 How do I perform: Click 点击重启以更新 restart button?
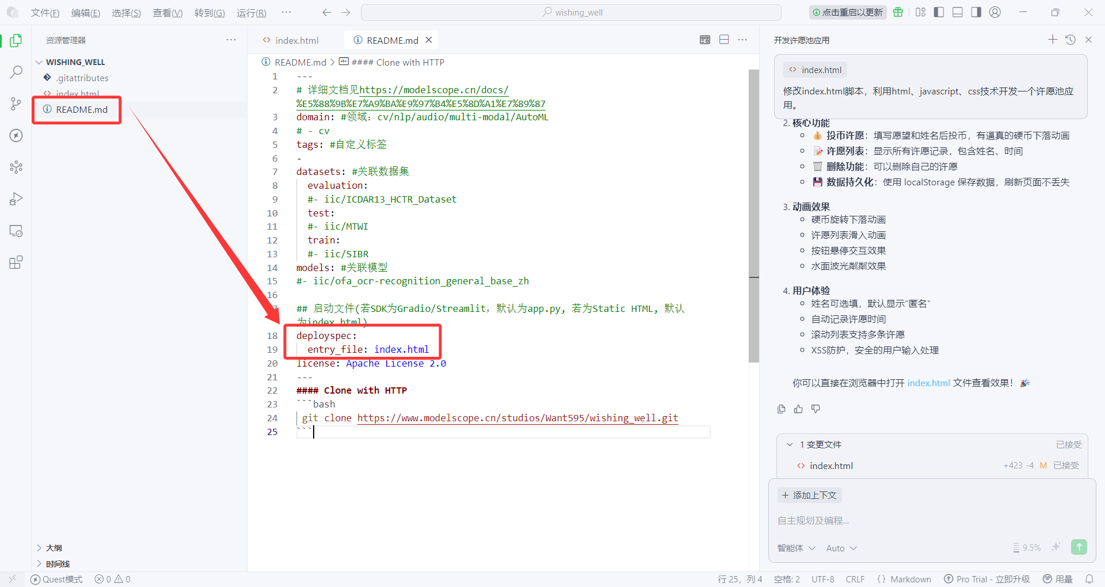click(847, 12)
